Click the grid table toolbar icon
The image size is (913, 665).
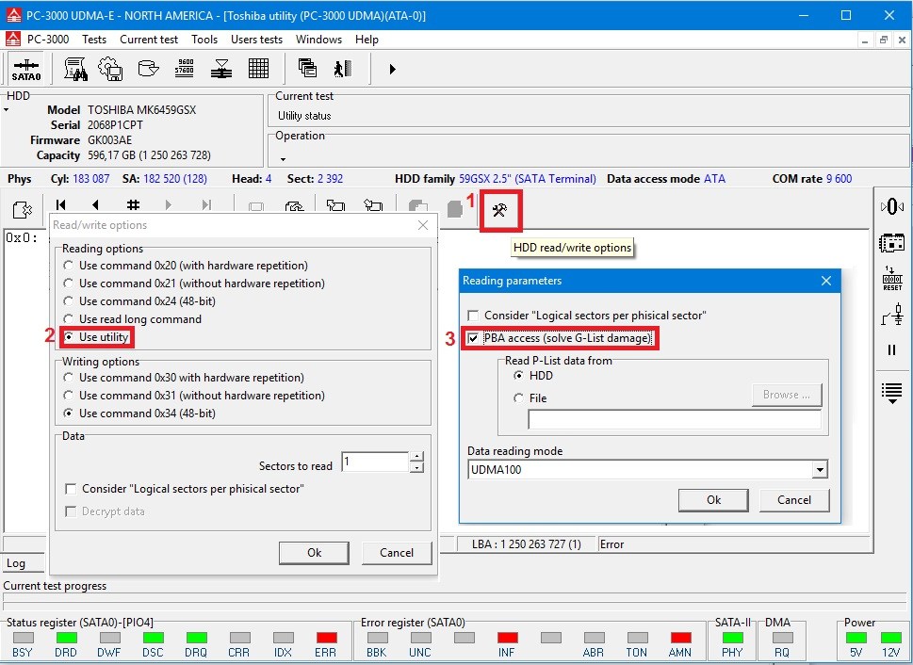(258, 69)
